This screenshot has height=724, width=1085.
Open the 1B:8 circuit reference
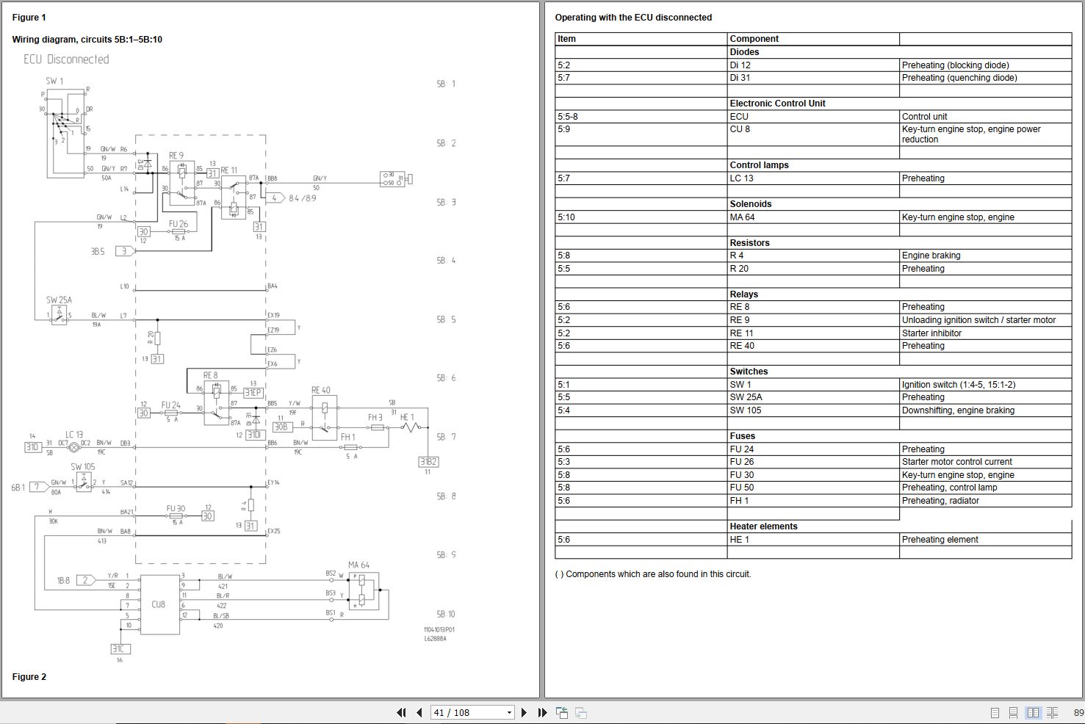[85, 579]
